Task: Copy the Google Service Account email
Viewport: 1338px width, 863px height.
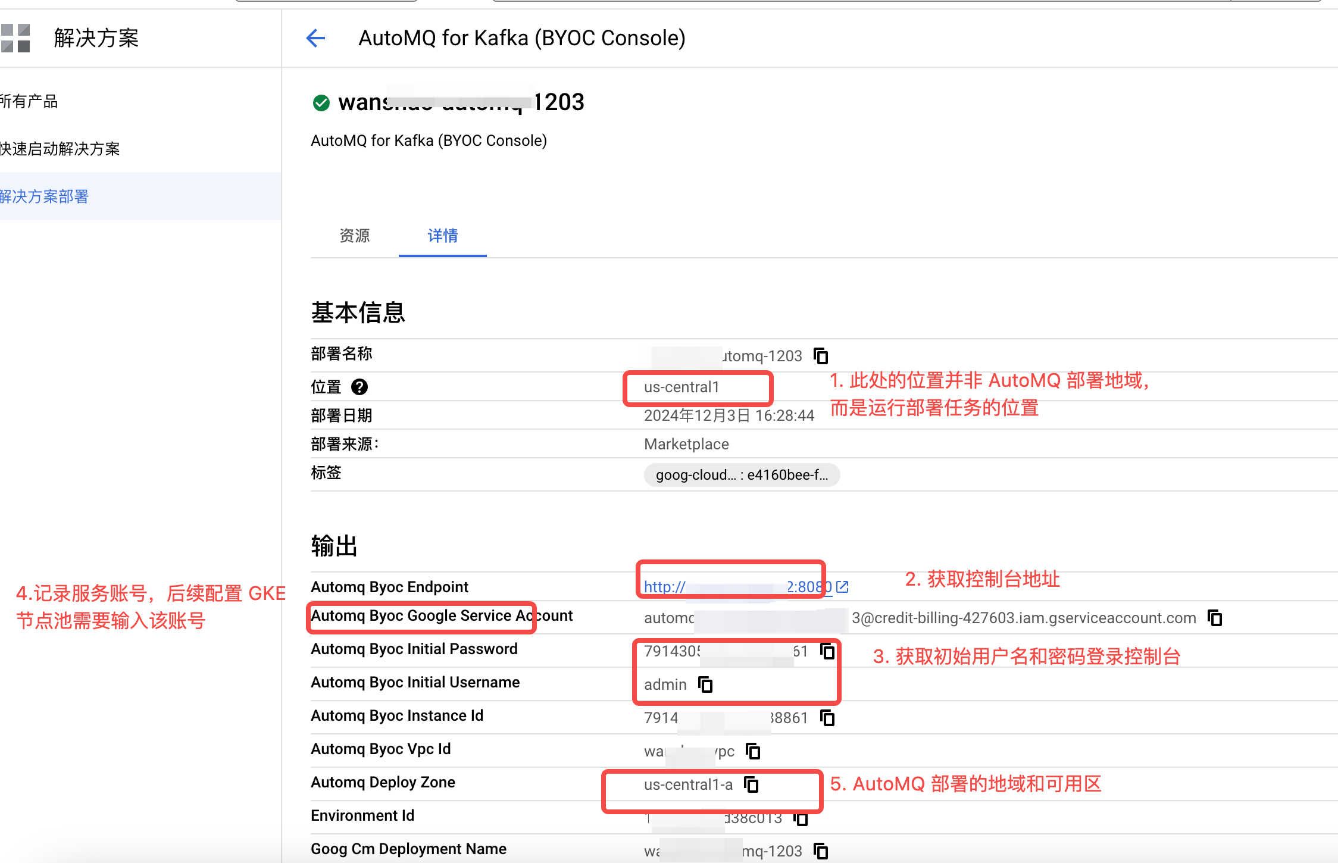Action: (1215, 618)
